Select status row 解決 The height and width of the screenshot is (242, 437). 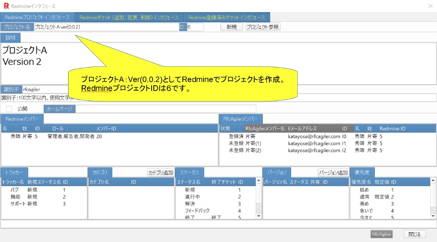216,204
